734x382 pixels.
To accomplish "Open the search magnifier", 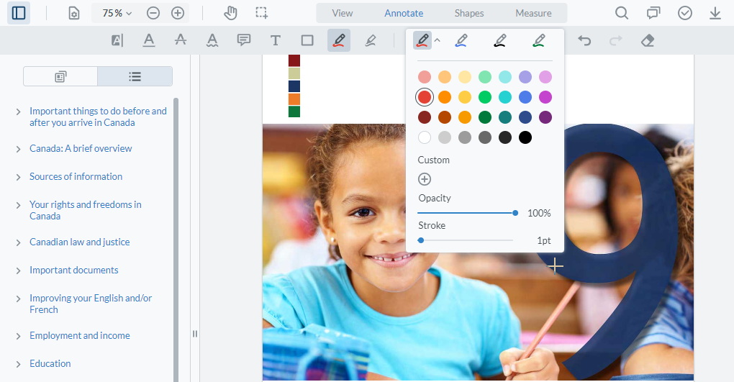I will coord(622,13).
